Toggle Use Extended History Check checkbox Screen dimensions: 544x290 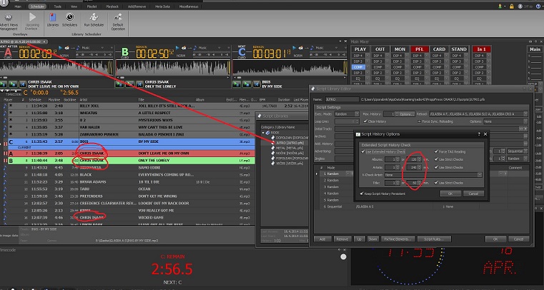pos(363,151)
